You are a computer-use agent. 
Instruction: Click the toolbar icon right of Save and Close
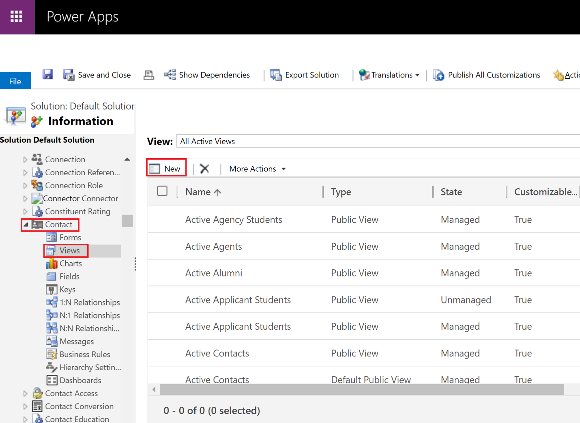(149, 75)
